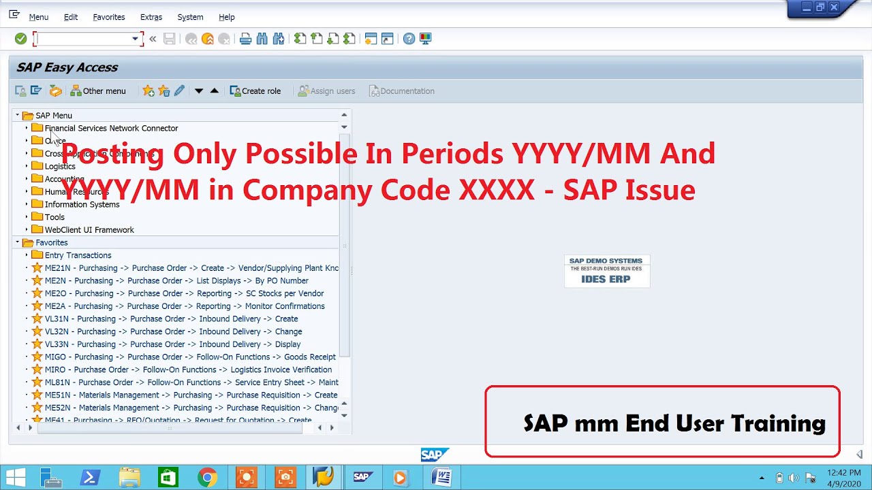This screenshot has width=872, height=490.
Task: Expand the Entry Transactions folder
Action: coord(27,255)
